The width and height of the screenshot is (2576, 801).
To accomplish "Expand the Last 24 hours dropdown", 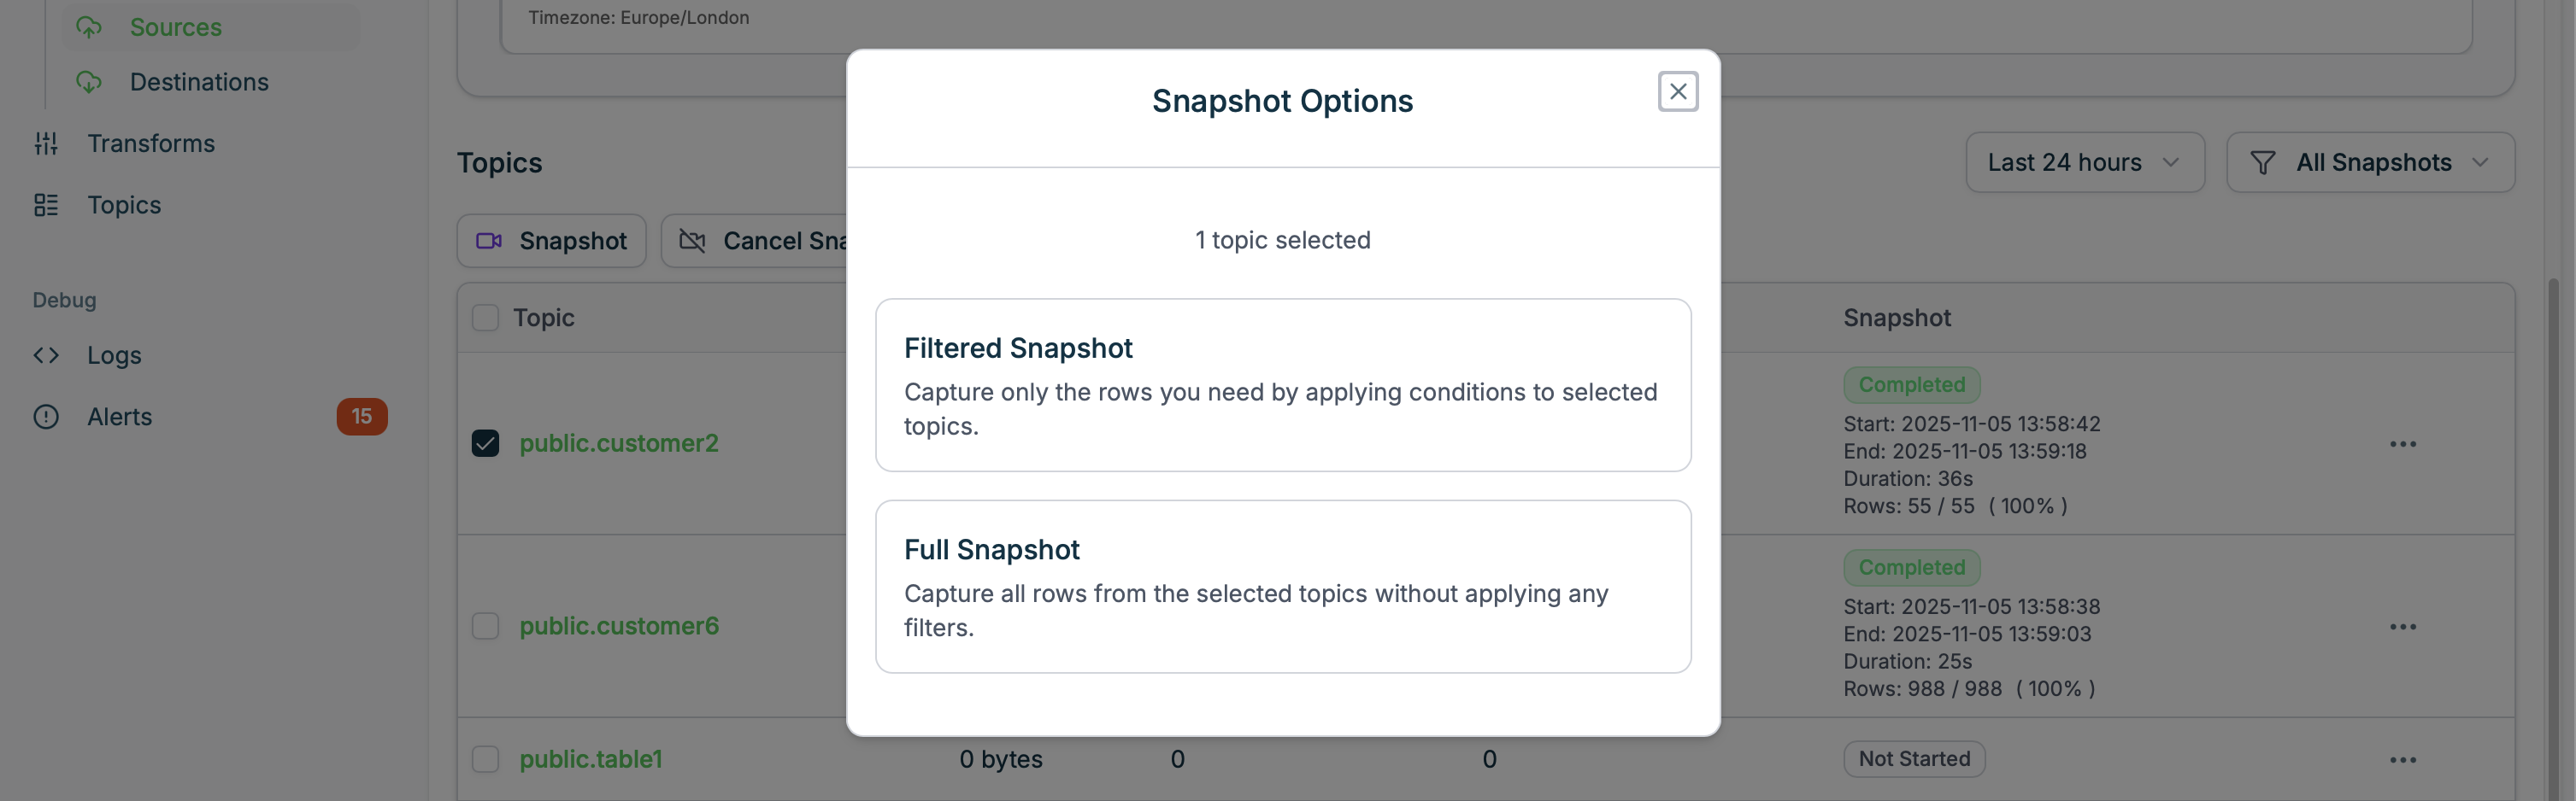I will tap(2084, 163).
